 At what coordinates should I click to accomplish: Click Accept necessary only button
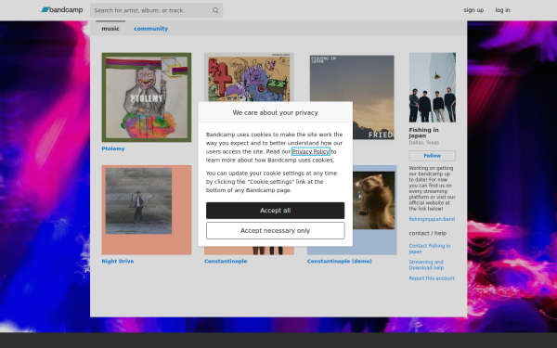pos(276,231)
